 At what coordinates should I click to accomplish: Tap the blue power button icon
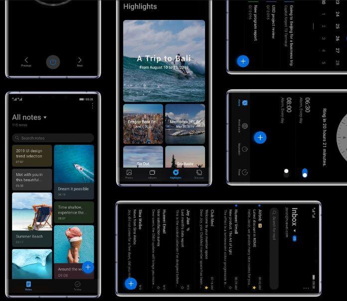coord(53,62)
